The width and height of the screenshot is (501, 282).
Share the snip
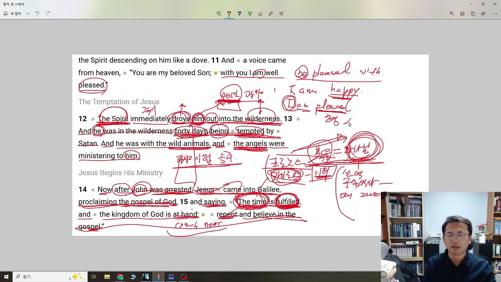pos(483,13)
